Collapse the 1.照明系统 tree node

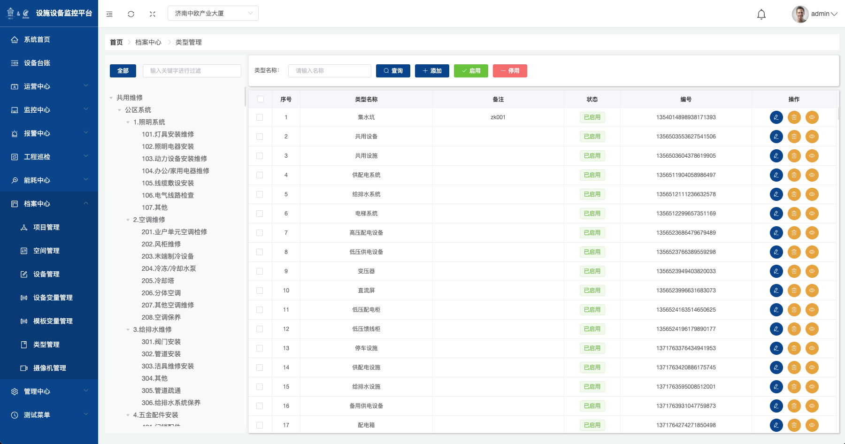click(x=128, y=122)
